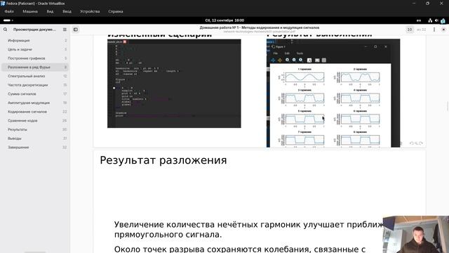Screen dimensions: 449x253
Task: Open GNOME Activities overview pill
Action: click(x=8, y=20)
